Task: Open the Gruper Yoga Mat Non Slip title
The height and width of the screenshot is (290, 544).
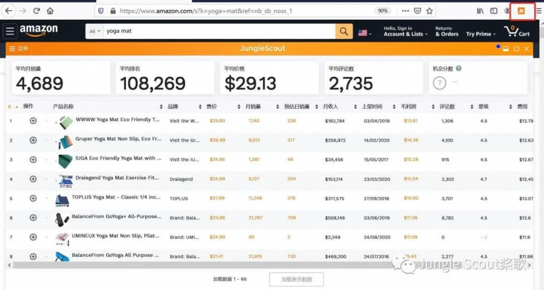Action: point(118,139)
